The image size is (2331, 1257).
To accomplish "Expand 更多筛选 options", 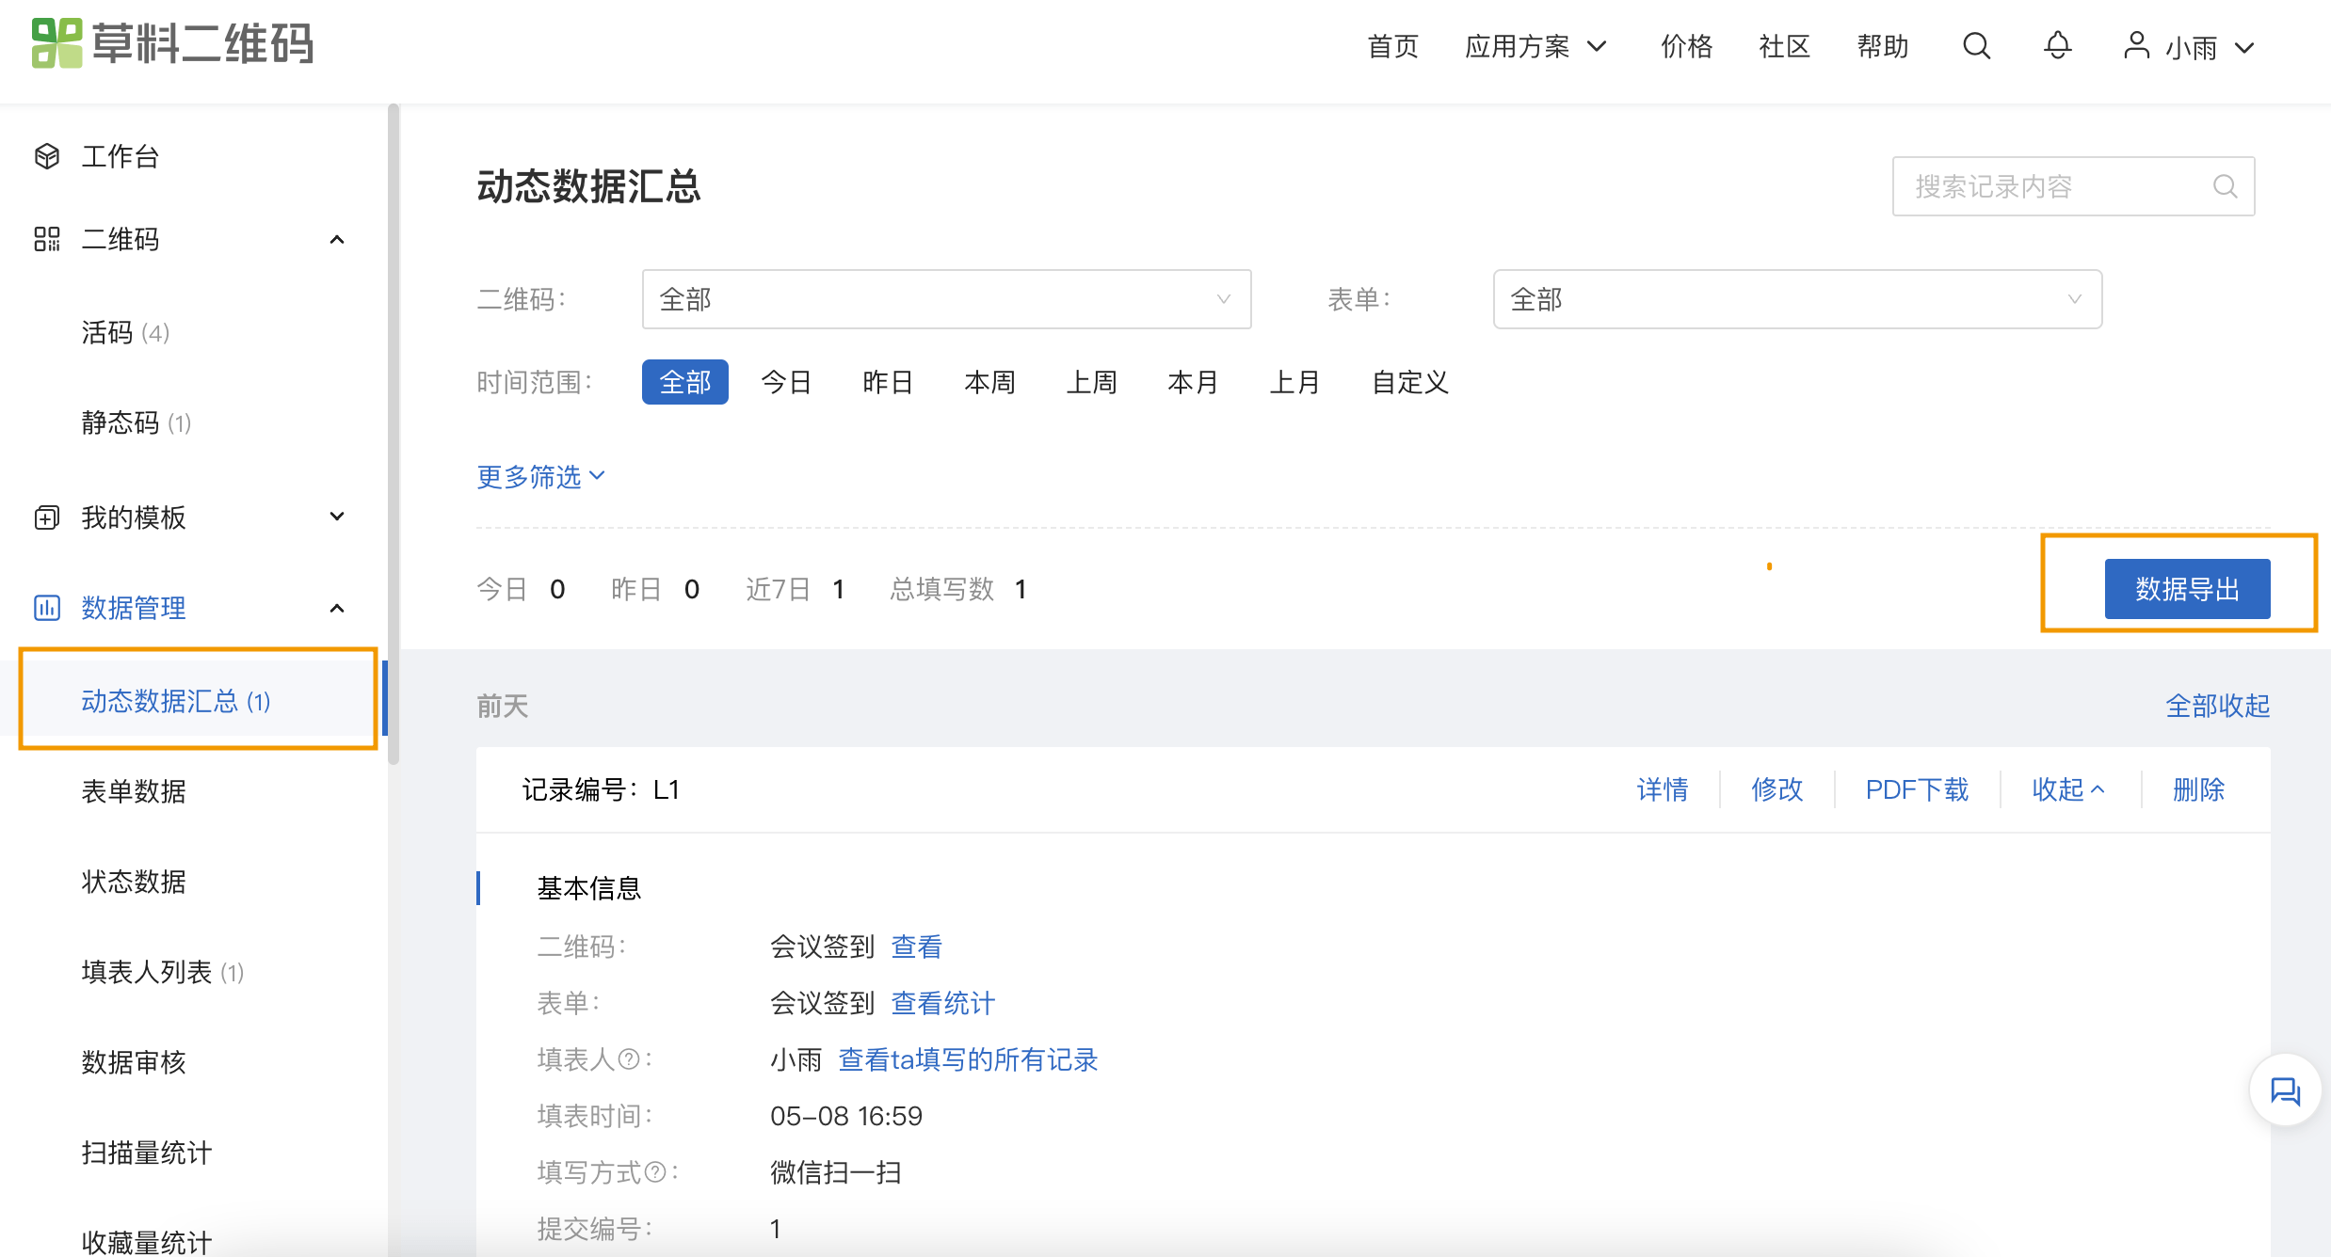I will coord(540,477).
